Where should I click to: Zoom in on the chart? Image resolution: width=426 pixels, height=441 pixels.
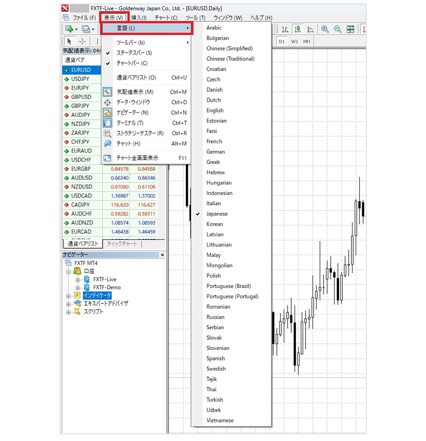(325, 29)
